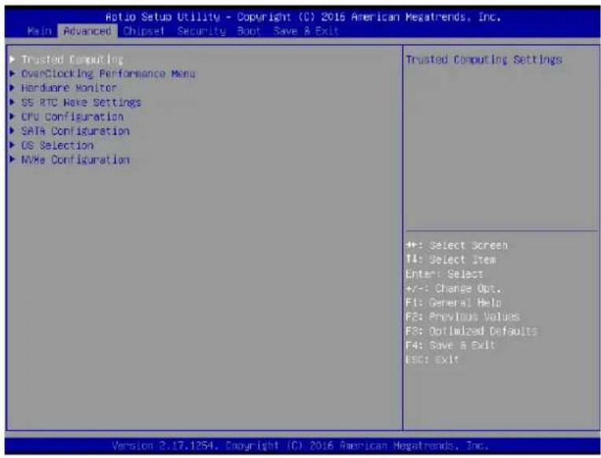Select the Advanced tab

(x=87, y=31)
